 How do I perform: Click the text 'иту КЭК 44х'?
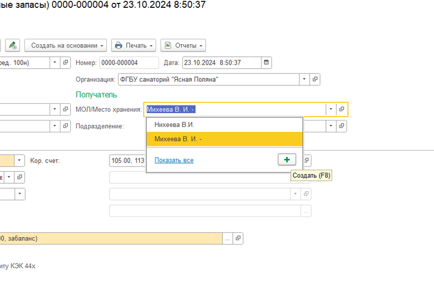pos(18,266)
